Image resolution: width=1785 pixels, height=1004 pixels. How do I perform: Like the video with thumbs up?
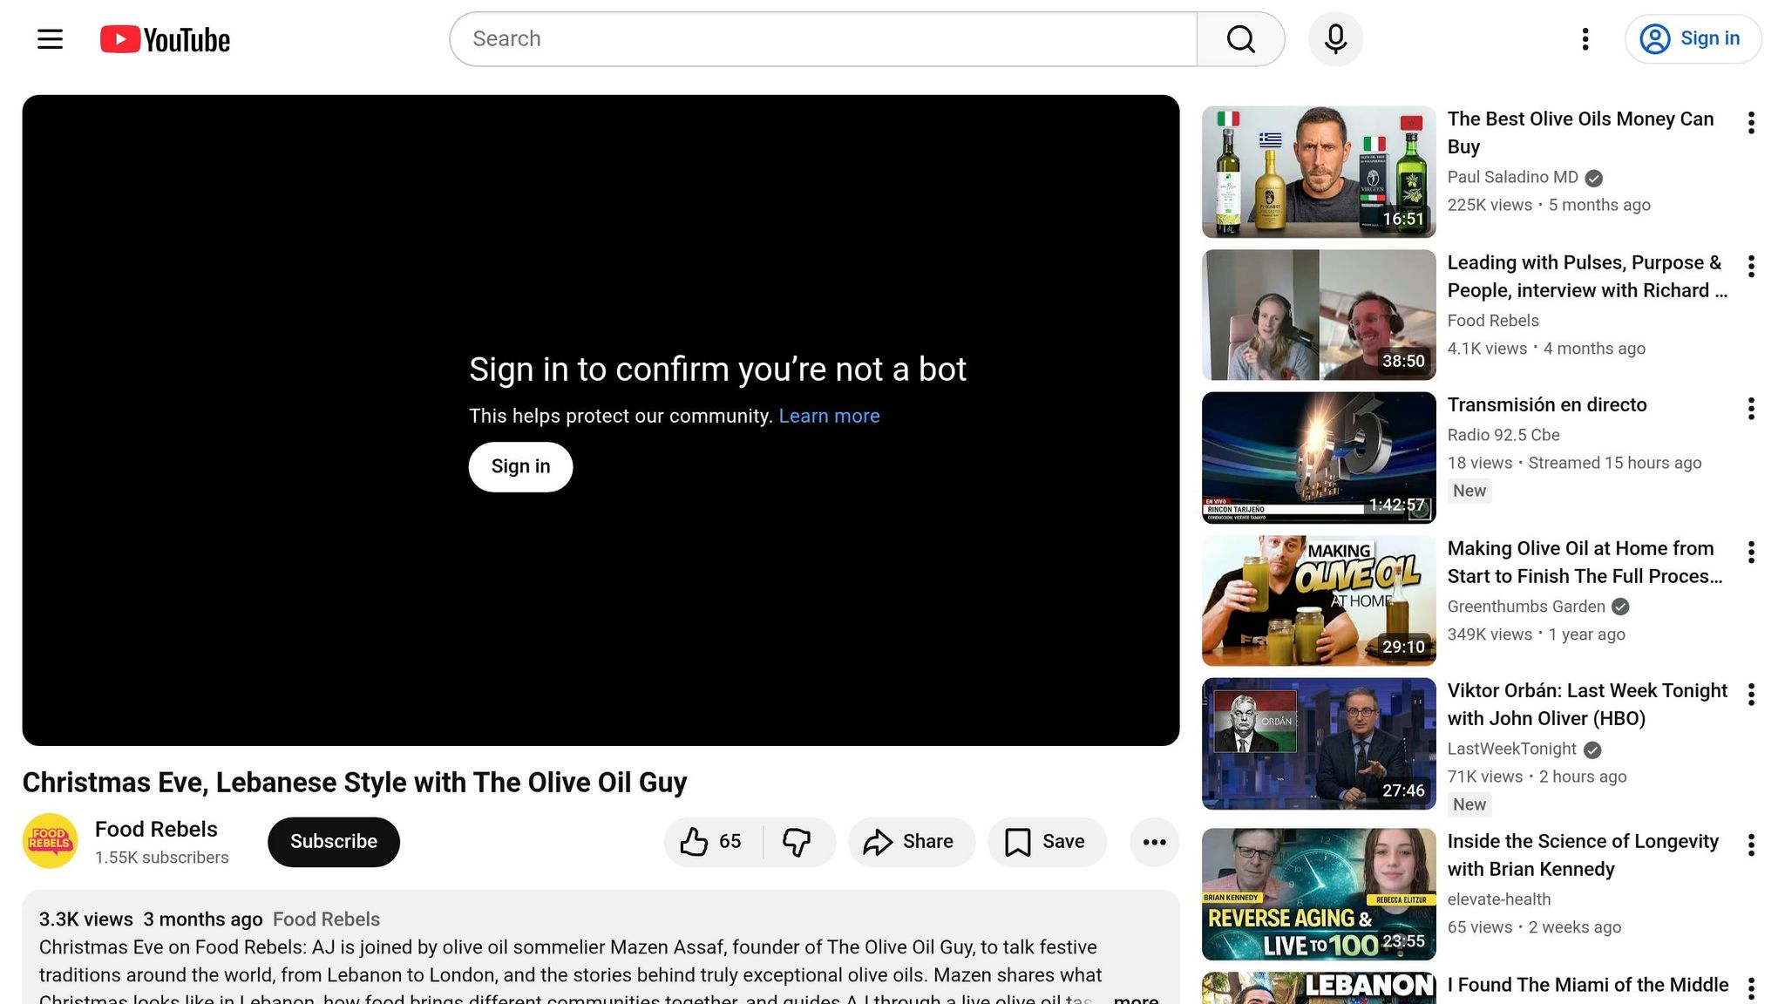coord(712,842)
